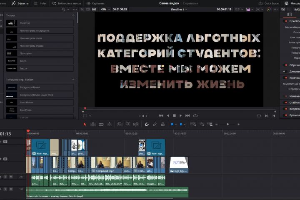Viewport: 300px width, 200px height.
Task: Click the blue Flag icon
Action: pos(172,125)
